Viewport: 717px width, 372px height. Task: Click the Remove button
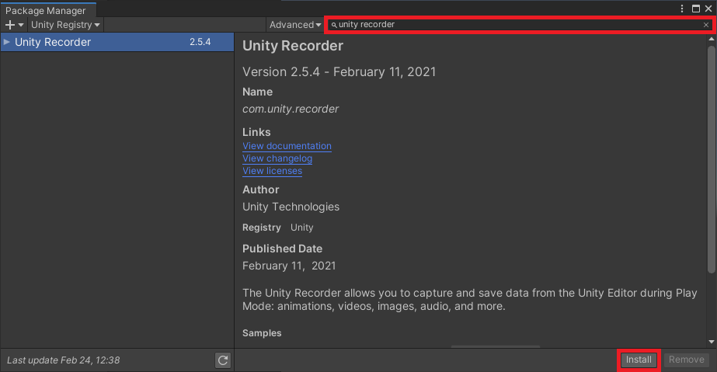(687, 360)
